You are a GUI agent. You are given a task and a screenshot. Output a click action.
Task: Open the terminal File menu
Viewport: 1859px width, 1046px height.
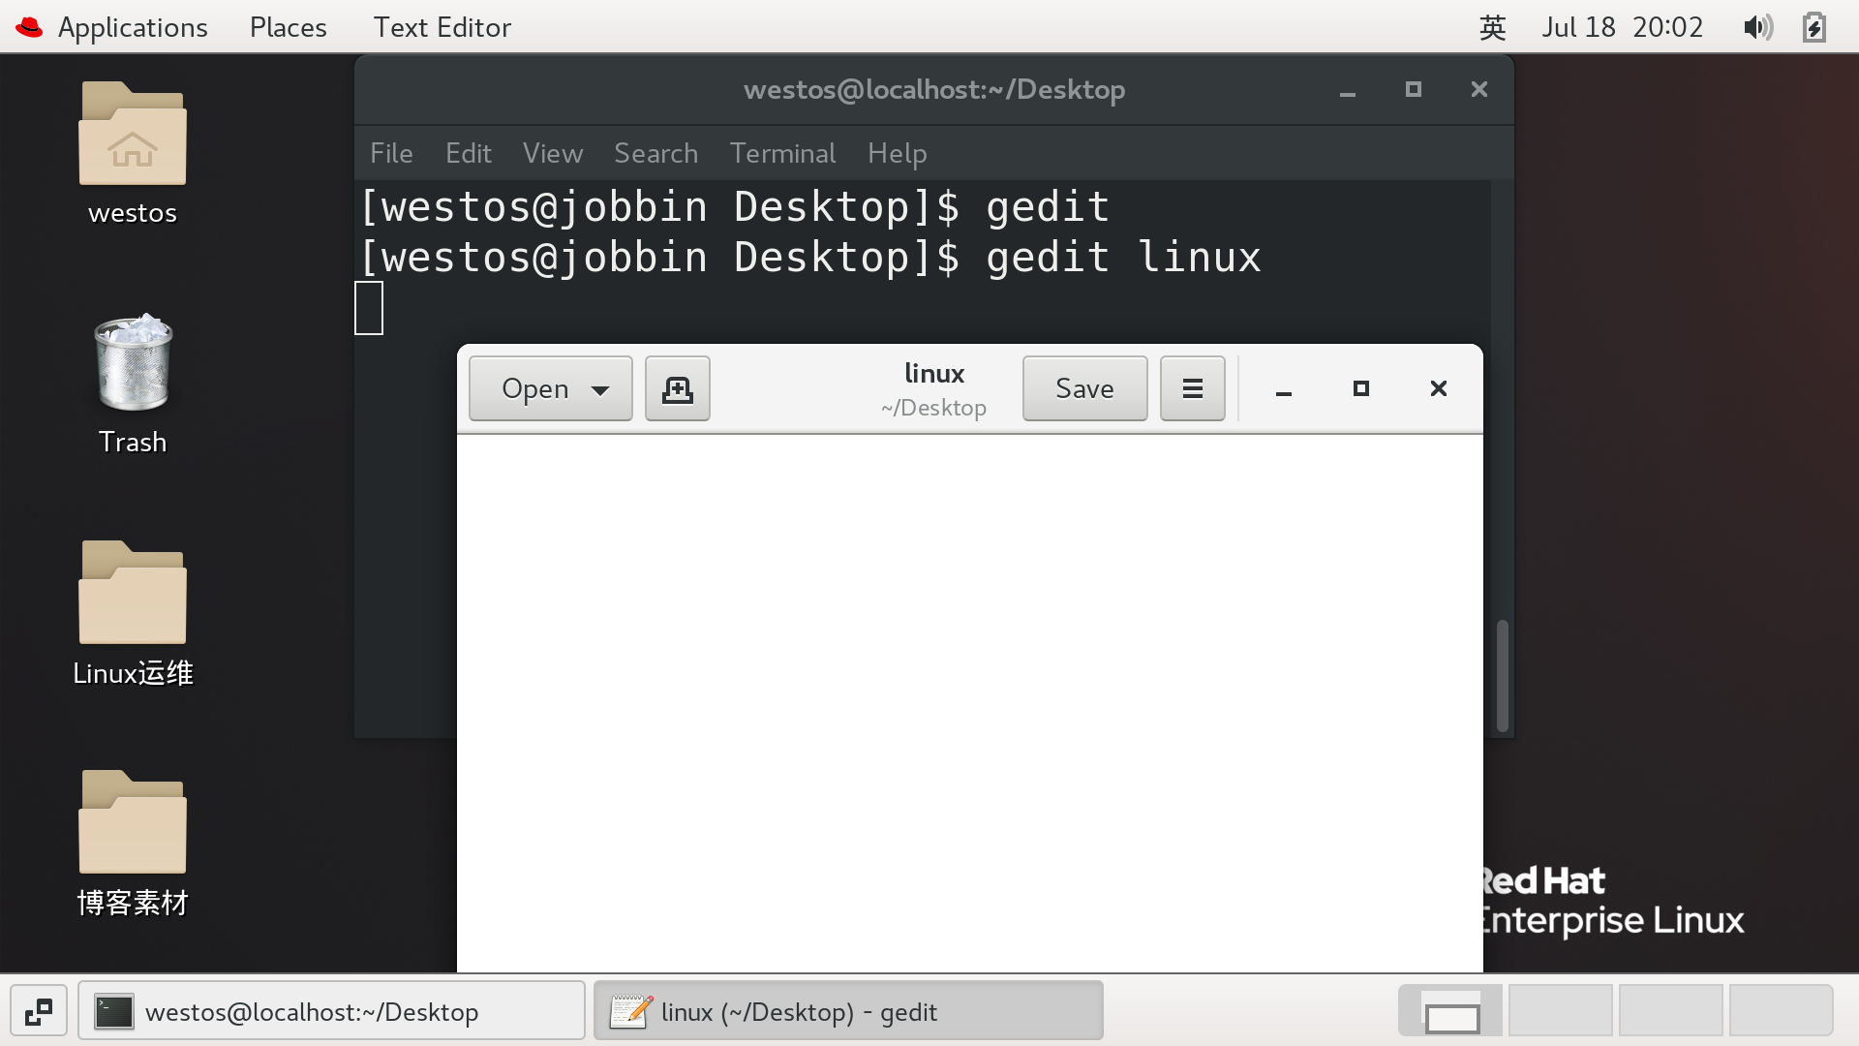click(391, 153)
